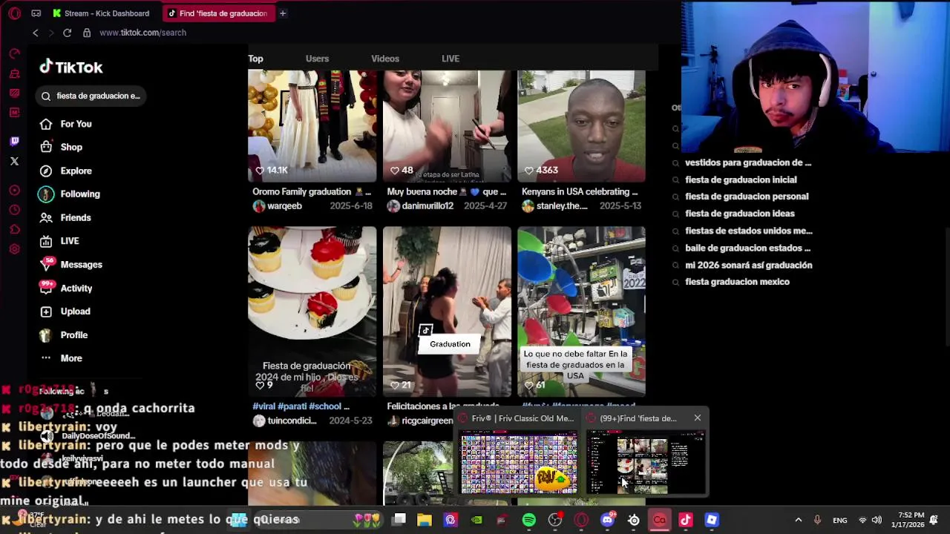Open the stanley.the... user profile link

(562, 206)
